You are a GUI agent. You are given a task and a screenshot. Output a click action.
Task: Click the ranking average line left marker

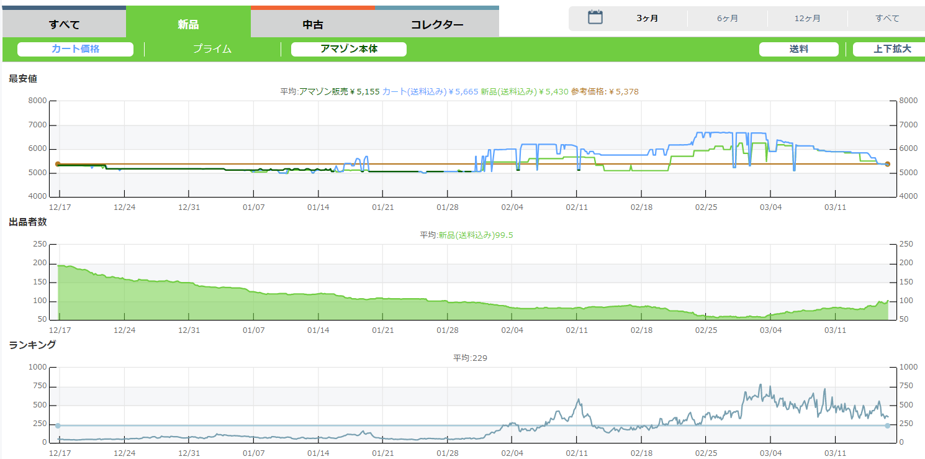pyautogui.click(x=58, y=425)
